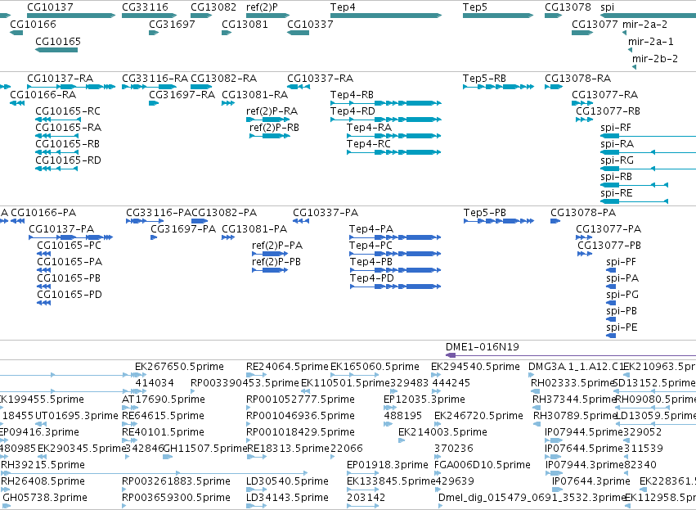Select the mir-2a-1 gene label
The width and height of the screenshot is (696, 510).
tap(650, 42)
